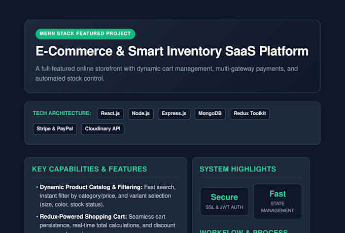Click the Key Capabilities & Features heading
The width and height of the screenshot is (345, 233).
point(89,169)
